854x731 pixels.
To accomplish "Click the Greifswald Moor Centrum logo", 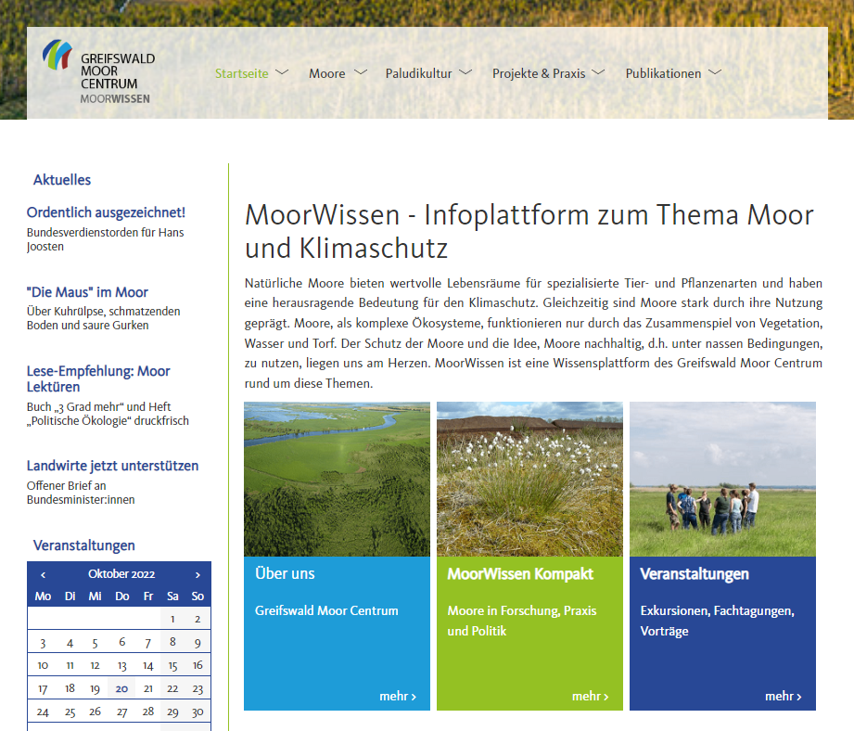I will coord(99,72).
